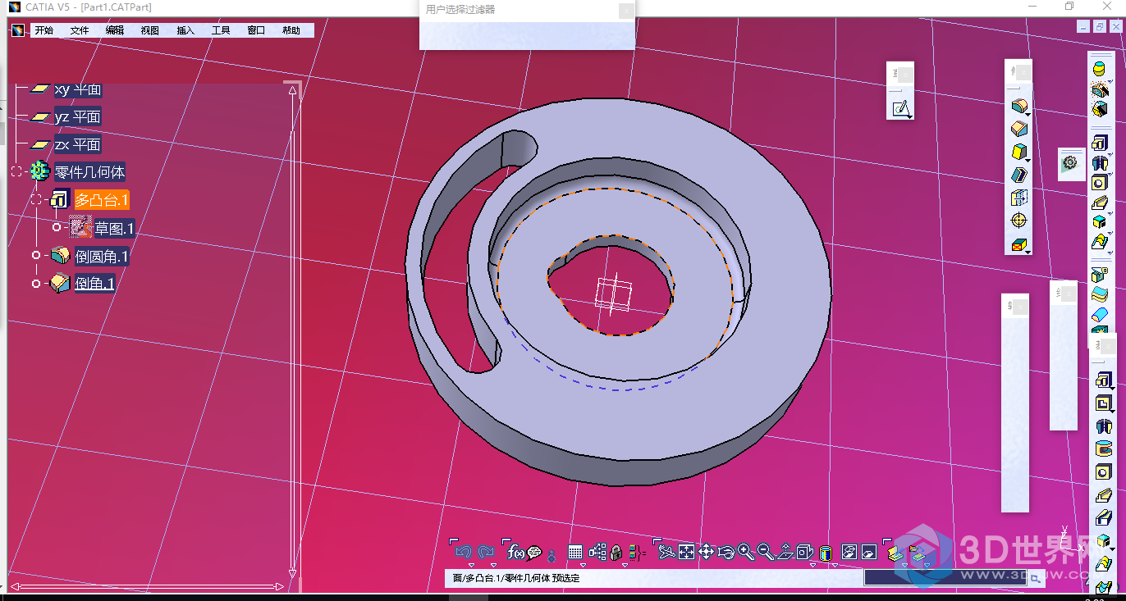Open the Undo history dropdown arrow
Screen dimensions: 1126x601
(x=471, y=565)
